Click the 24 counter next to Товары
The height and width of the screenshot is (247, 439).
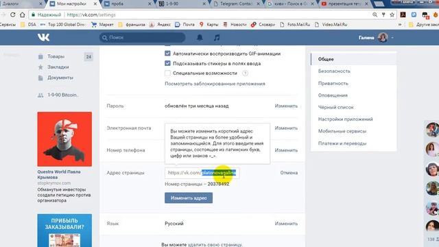[88, 57]
